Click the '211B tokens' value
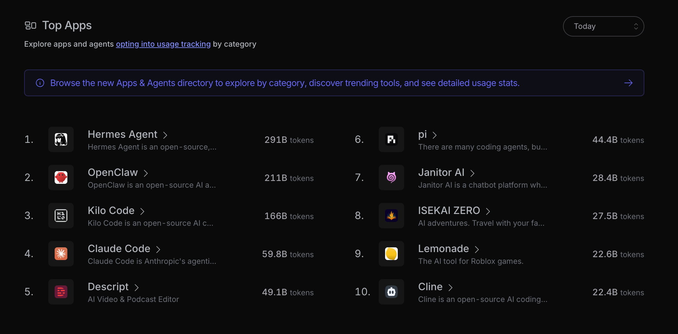This screenshot has width=678, height=334. [289, 178]
